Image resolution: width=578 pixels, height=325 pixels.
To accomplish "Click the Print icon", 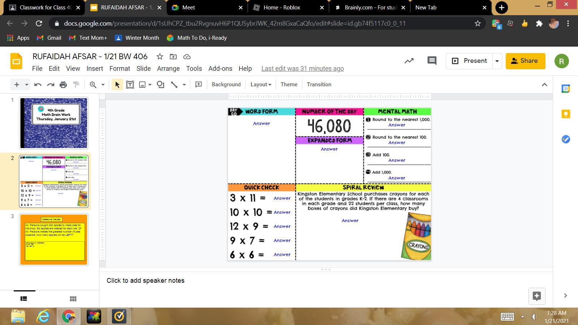I will (63, 84).
